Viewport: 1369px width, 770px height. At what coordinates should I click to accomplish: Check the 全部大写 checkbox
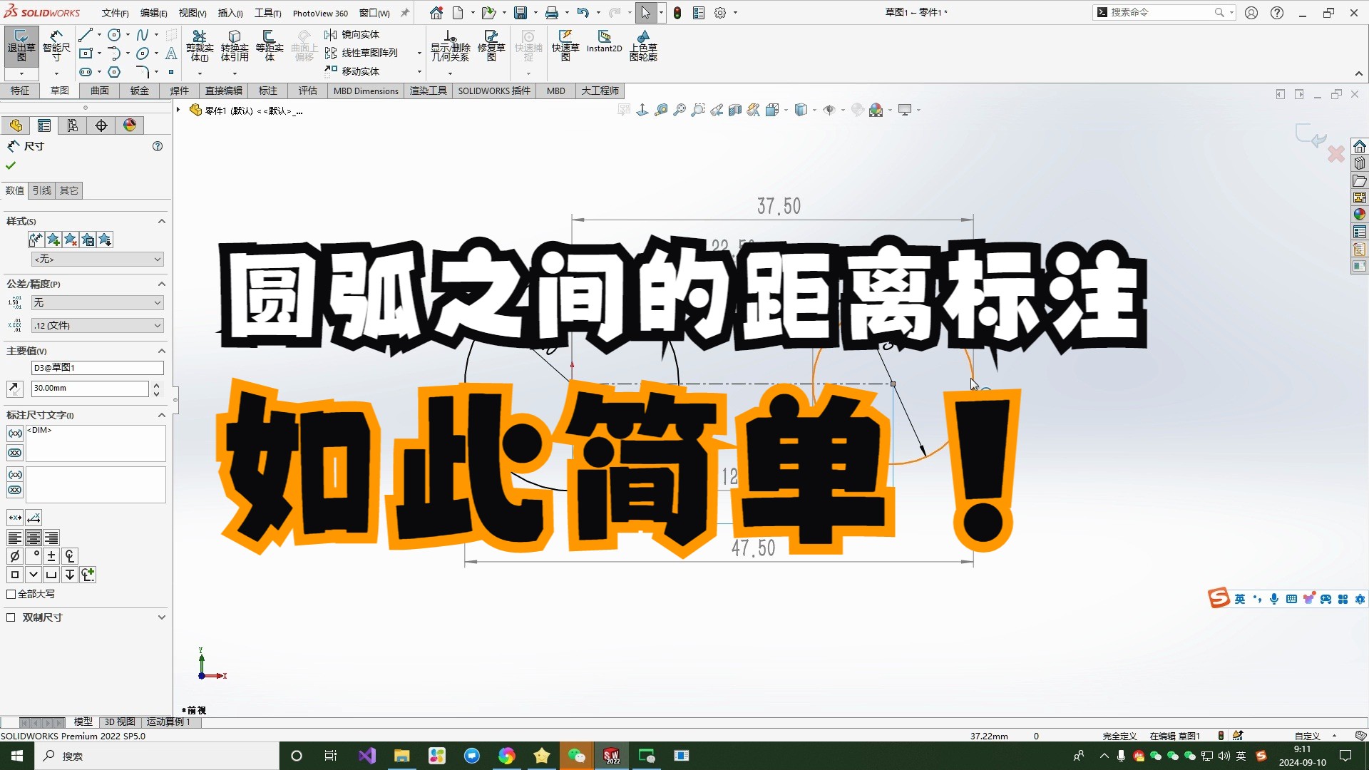[11, 594]
